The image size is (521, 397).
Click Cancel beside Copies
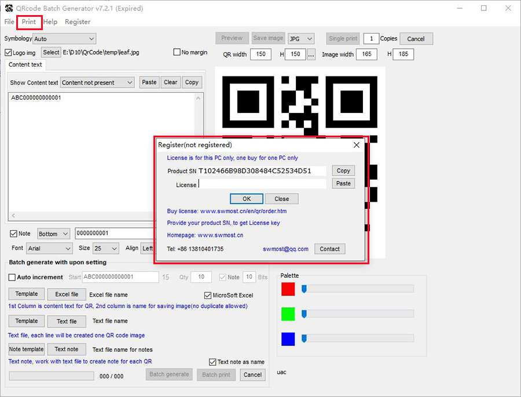[416, 39]
